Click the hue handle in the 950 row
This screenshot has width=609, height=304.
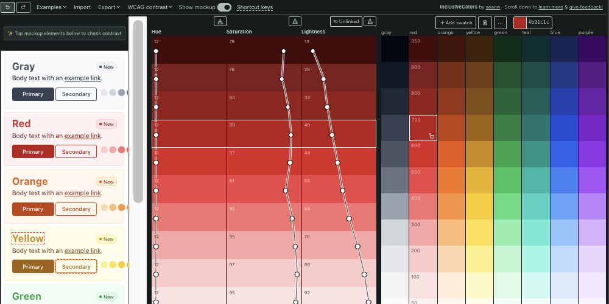pos(156,51)
